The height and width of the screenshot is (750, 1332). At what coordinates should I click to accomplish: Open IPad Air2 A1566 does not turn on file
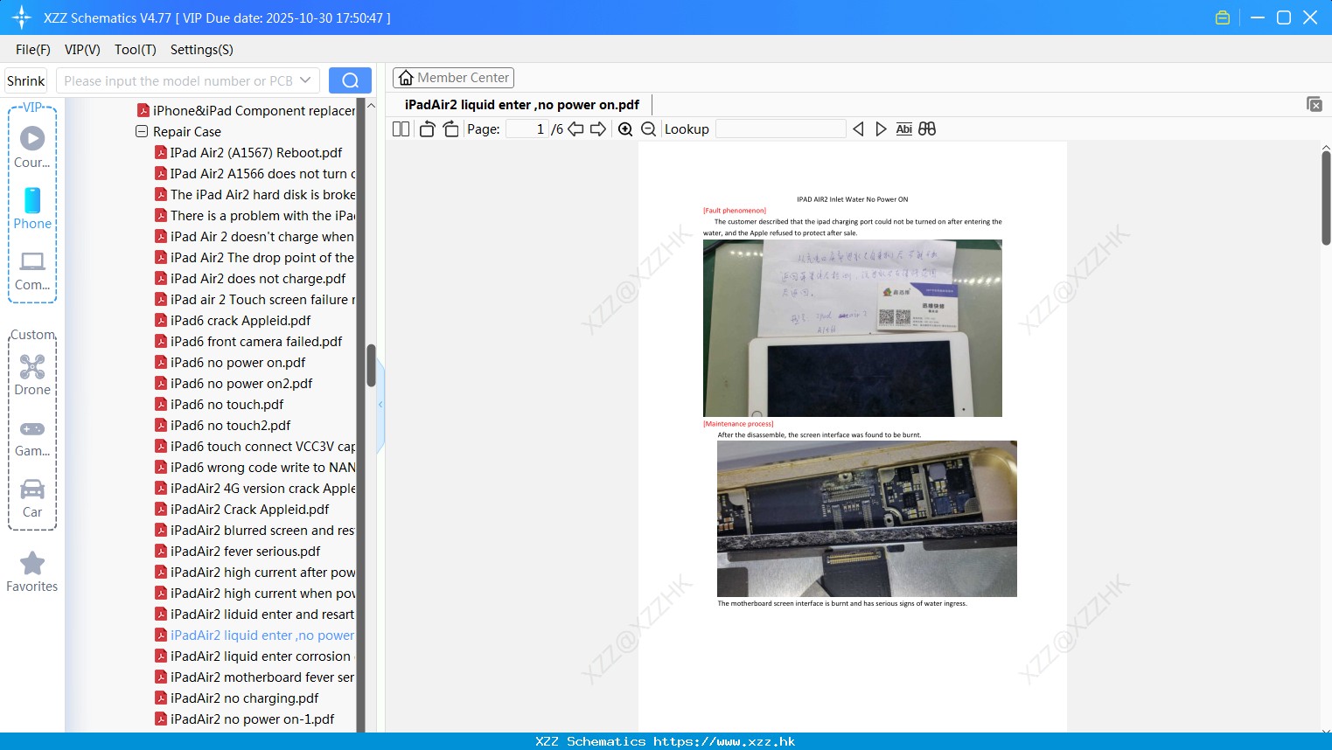pyautogui.click(x=255, y=174)
